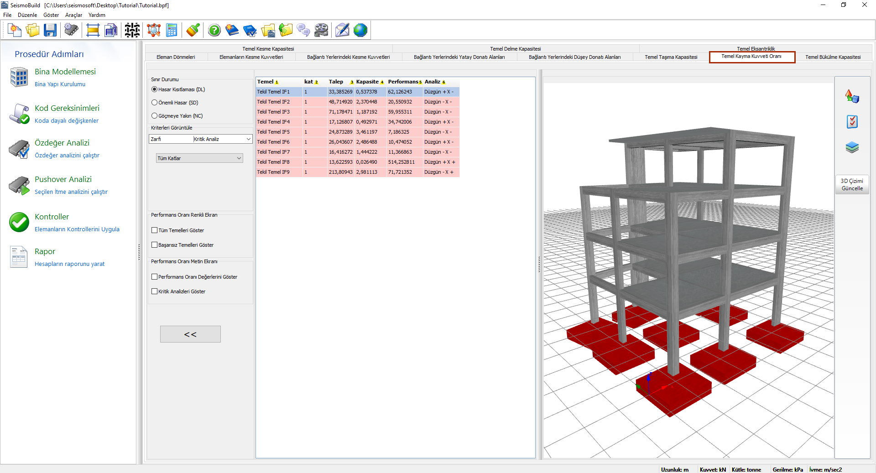
Task: Click the paintbrush icon in toolbar
Action: 193,31
